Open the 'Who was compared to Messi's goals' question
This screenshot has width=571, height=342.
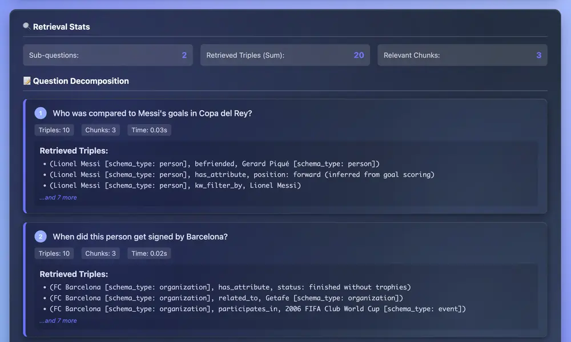point(152,113)
